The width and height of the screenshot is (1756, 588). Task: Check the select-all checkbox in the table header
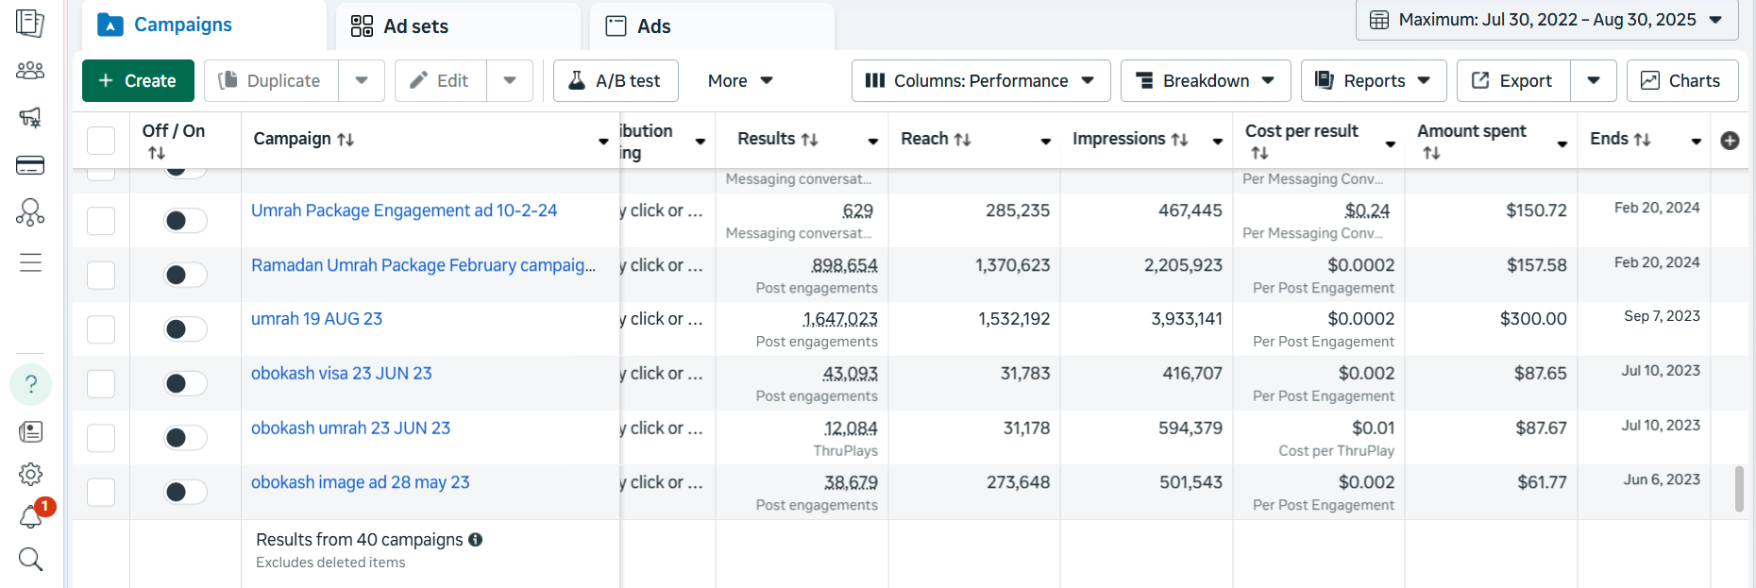click(101, 141)
